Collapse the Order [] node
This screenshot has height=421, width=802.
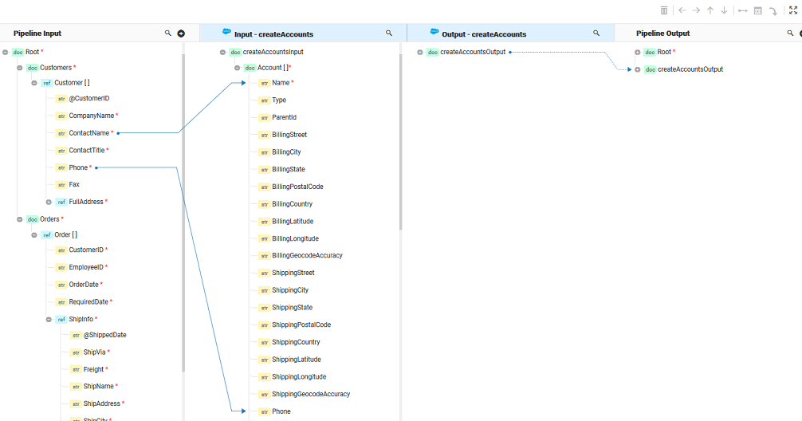point(34,234)
